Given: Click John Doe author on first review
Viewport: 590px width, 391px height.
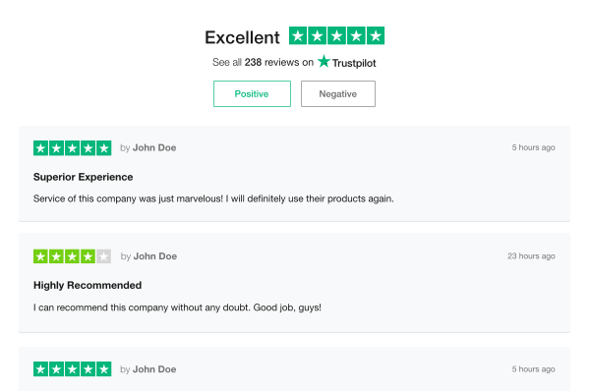Looking at the screenshot, I should (154, 147).
